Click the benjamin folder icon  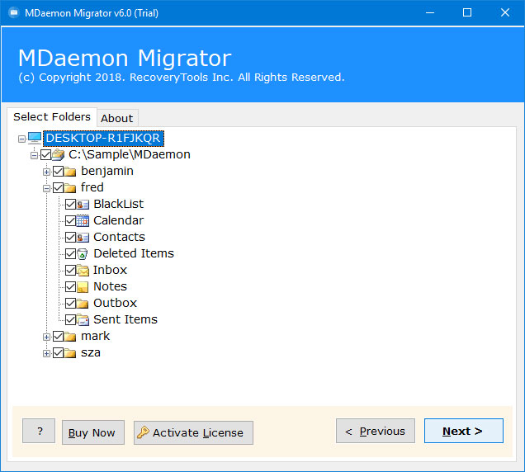70,172
